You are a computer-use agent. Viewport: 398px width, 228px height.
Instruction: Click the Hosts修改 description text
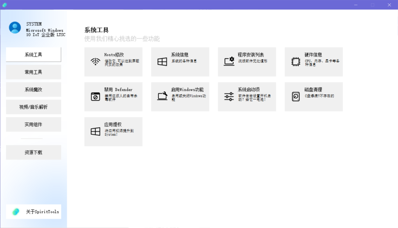(x=122, y=63)
